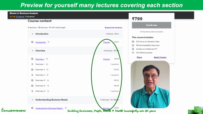
Task: Preview the Introduction lecture
Action: [107, 42]
